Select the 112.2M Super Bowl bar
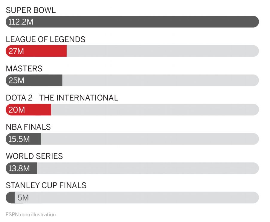The width and height of the screenshot is (270, 222). (132, 22)
